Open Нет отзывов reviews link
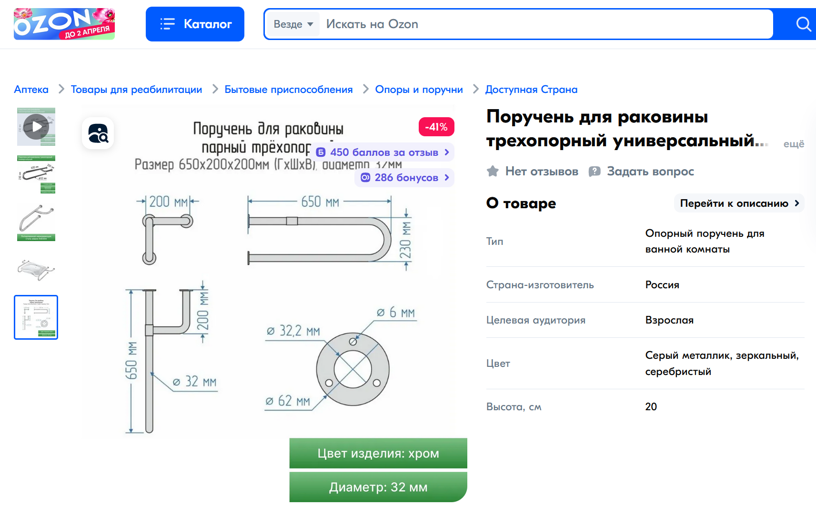This screenshot has width=816, height=516. click(x=542, y=172)
